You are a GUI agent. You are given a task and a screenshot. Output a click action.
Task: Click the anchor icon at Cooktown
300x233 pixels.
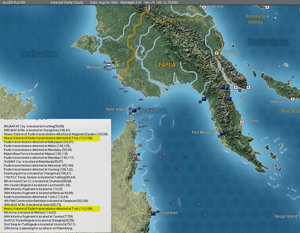149,212
